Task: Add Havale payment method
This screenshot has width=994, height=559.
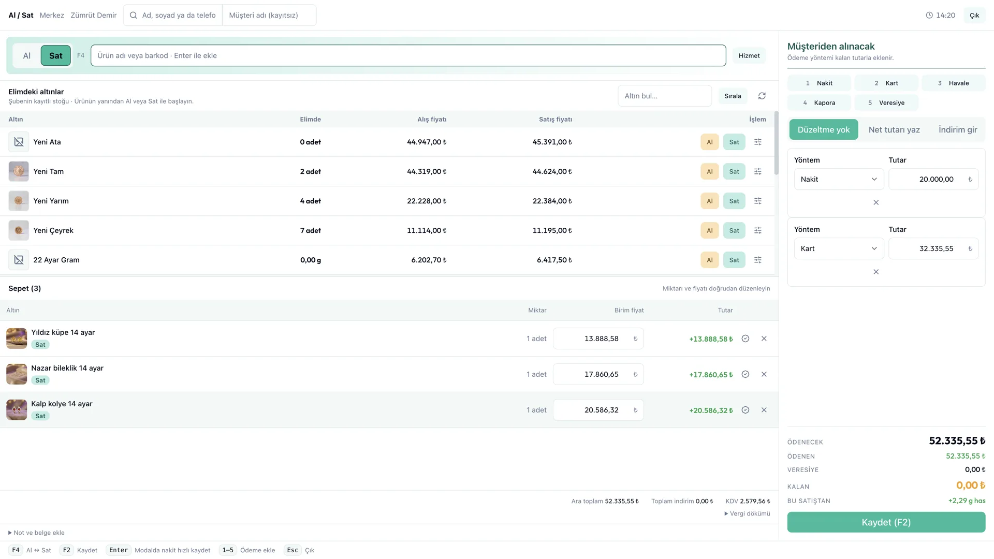Action: [x=954, y=83]
